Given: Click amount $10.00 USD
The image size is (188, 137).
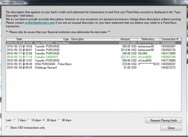Looking at the screenshot, I should pos(129,64).
